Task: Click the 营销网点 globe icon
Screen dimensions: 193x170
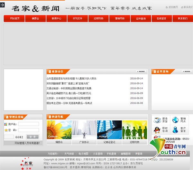Action: [x=176, y=120]
